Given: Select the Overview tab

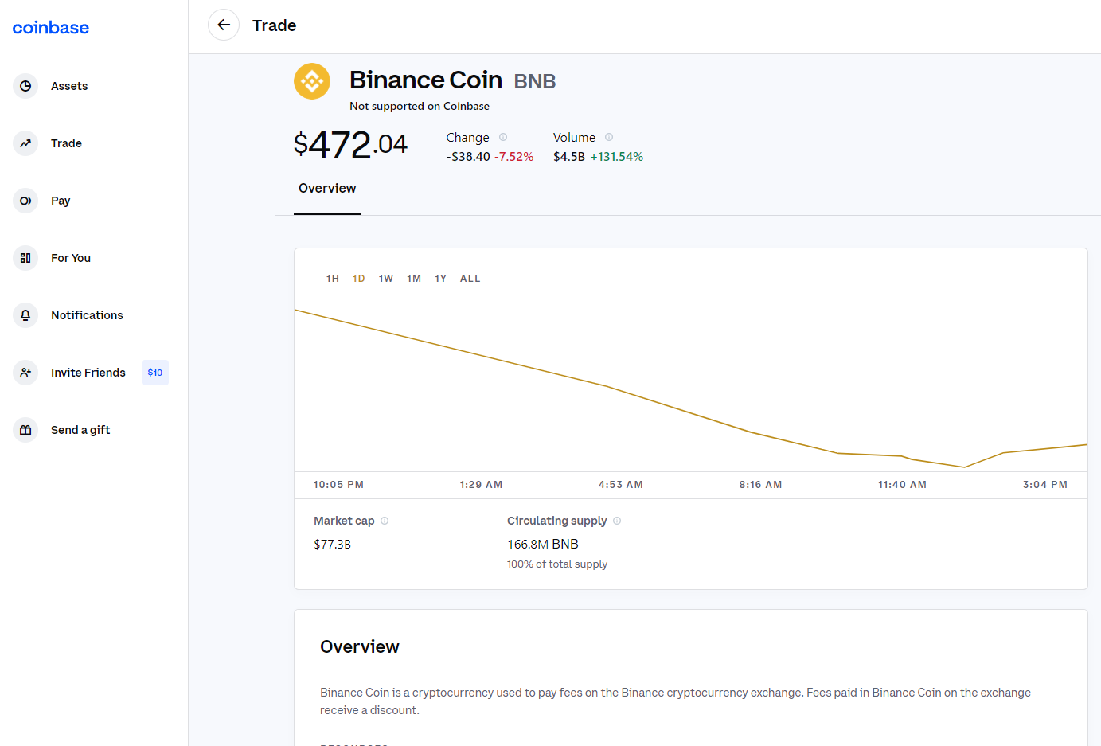Looking at the screenshot, I should click(x=327, y=189).
